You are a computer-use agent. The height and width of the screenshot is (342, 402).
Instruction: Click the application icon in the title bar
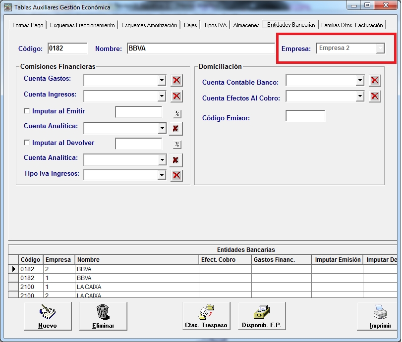tap(8, 7)
